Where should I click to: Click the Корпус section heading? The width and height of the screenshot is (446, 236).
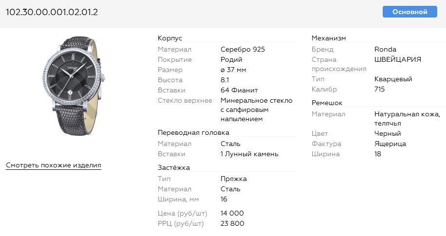[170, 38]
